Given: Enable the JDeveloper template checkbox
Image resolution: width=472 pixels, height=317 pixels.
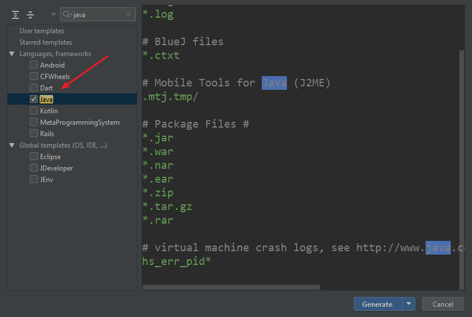Looking at the screenshot, I should point(34,168).
